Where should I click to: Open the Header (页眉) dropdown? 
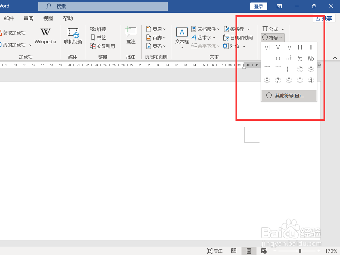point(156,29)
